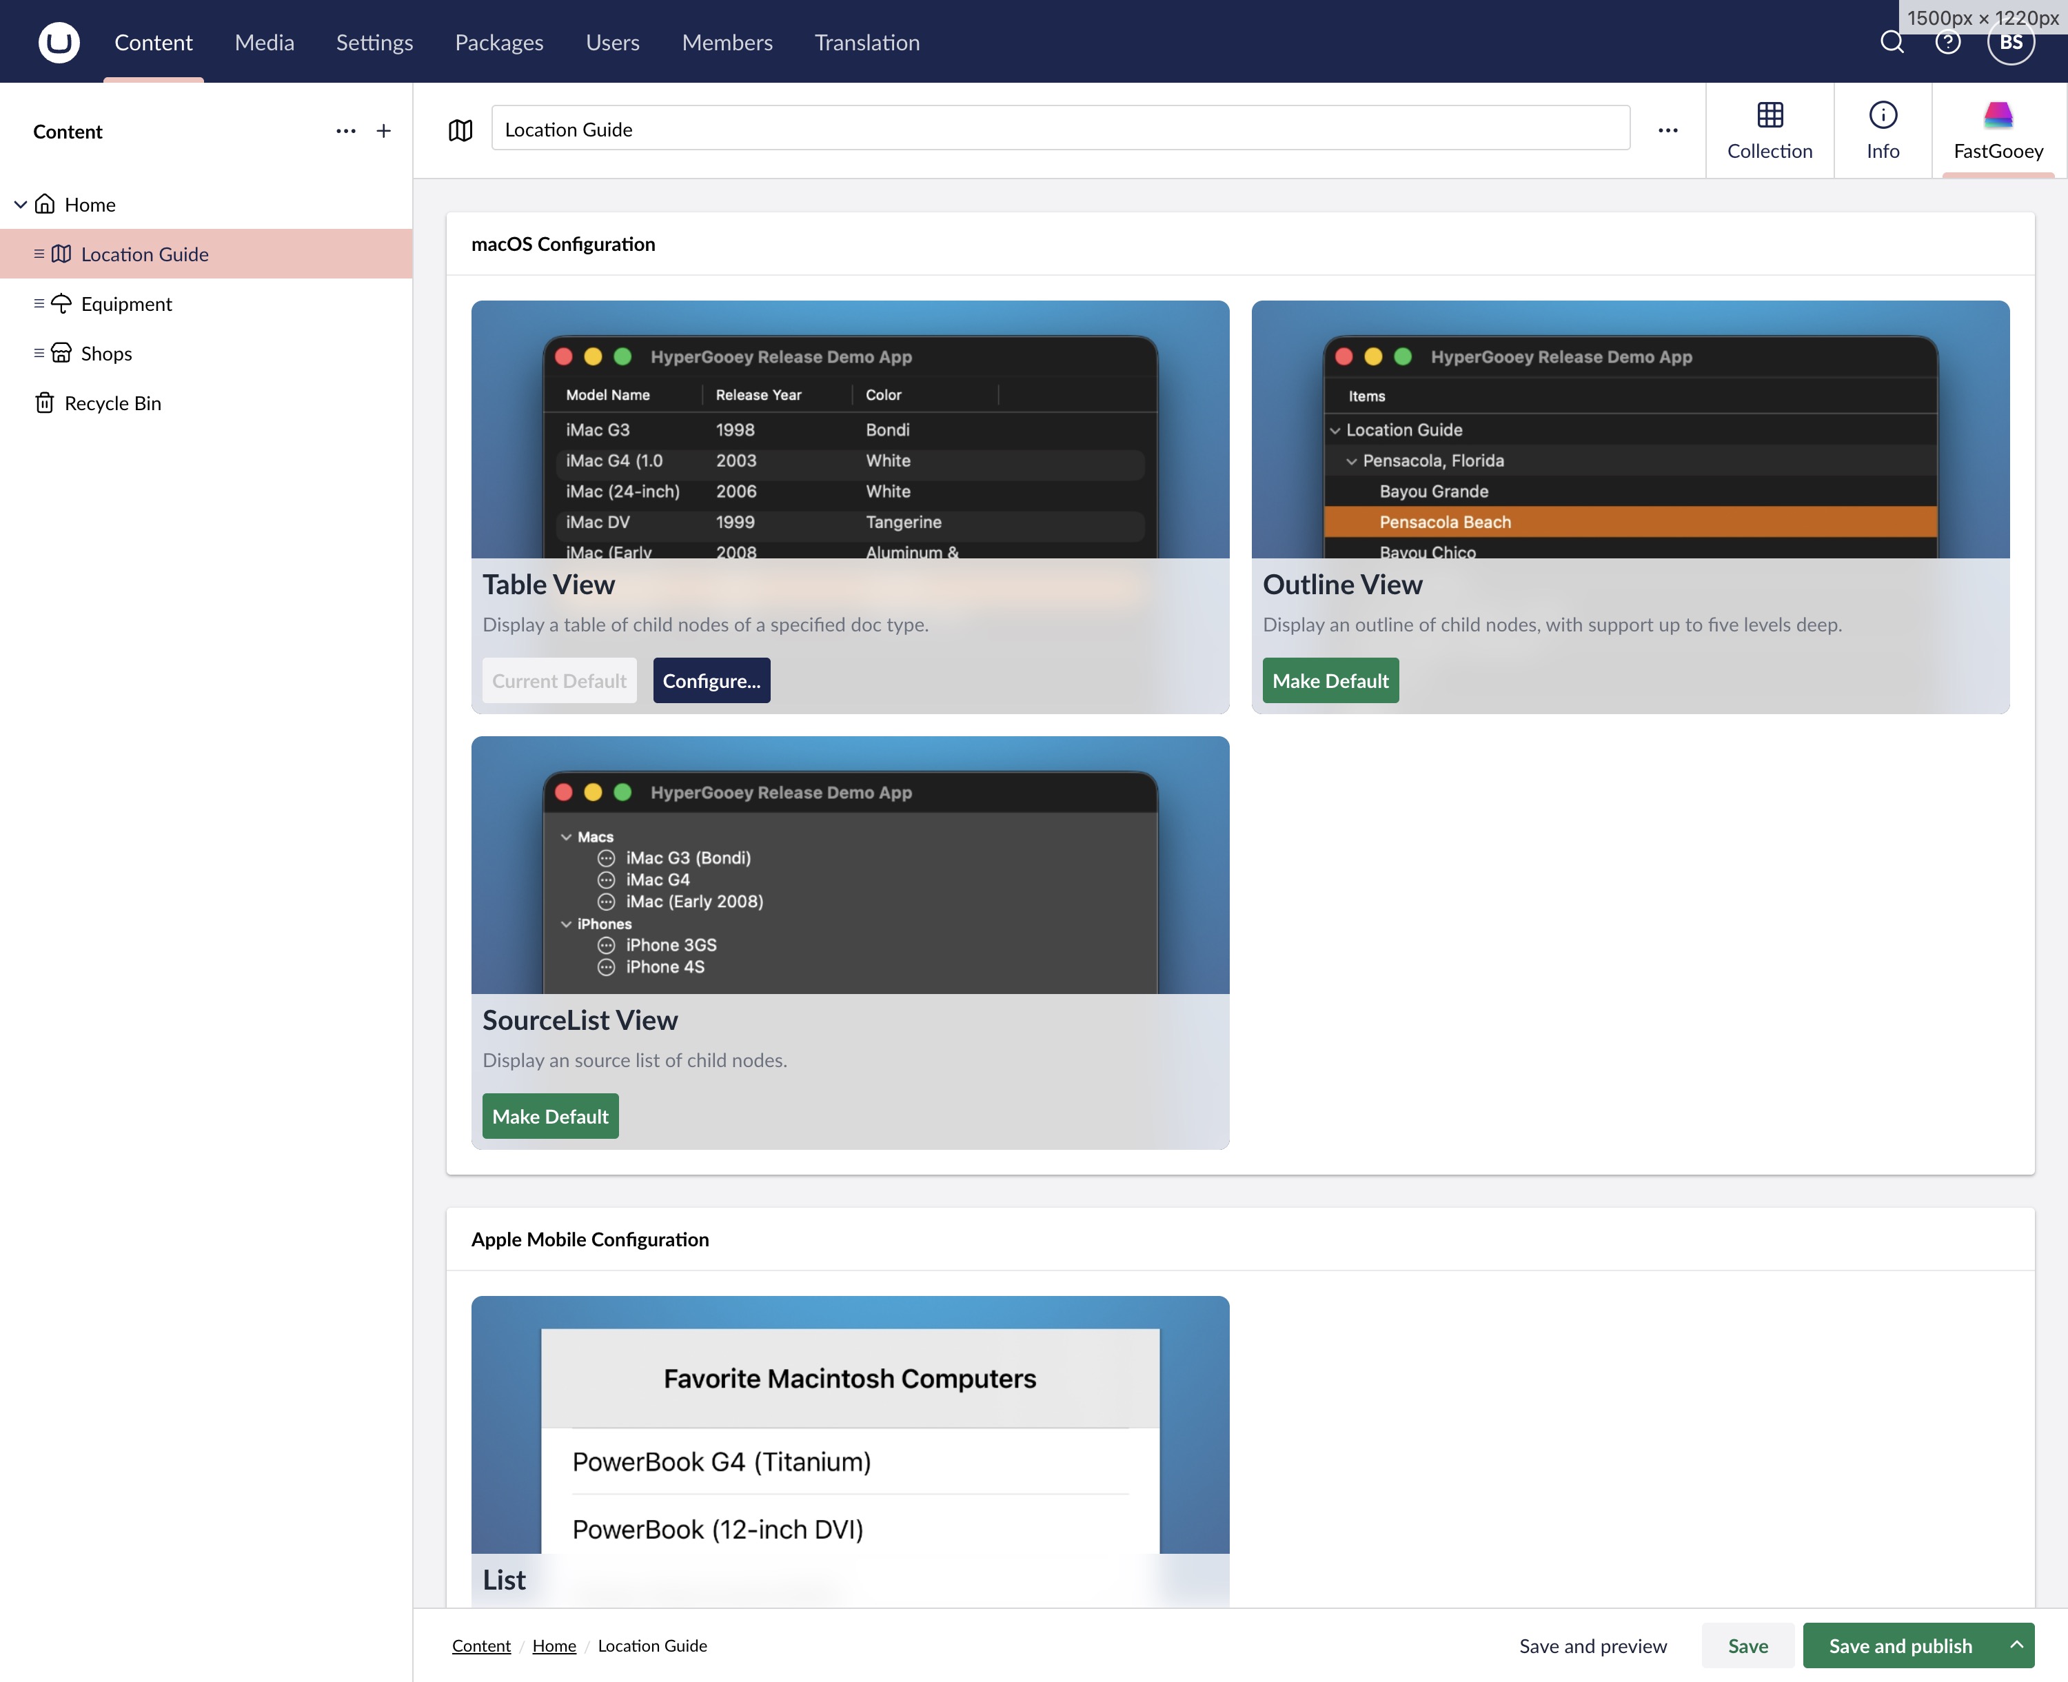
Task: Click the Outline View preview thumbnail
Action: coord(1630,429)
